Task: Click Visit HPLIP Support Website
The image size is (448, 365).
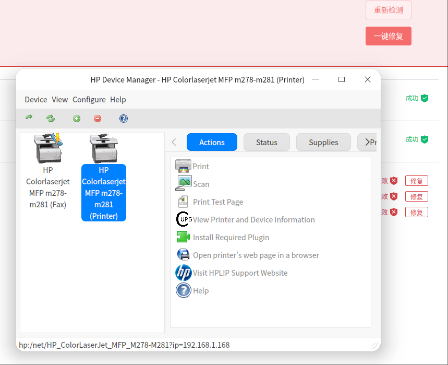Action: 240,273
